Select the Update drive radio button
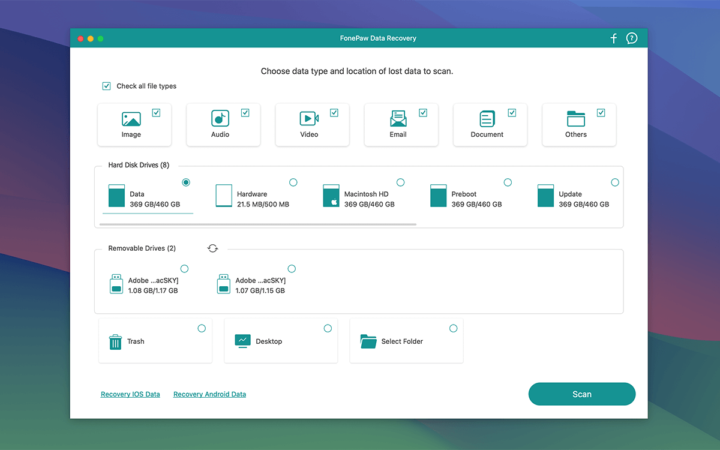 (x=615, y=182)
